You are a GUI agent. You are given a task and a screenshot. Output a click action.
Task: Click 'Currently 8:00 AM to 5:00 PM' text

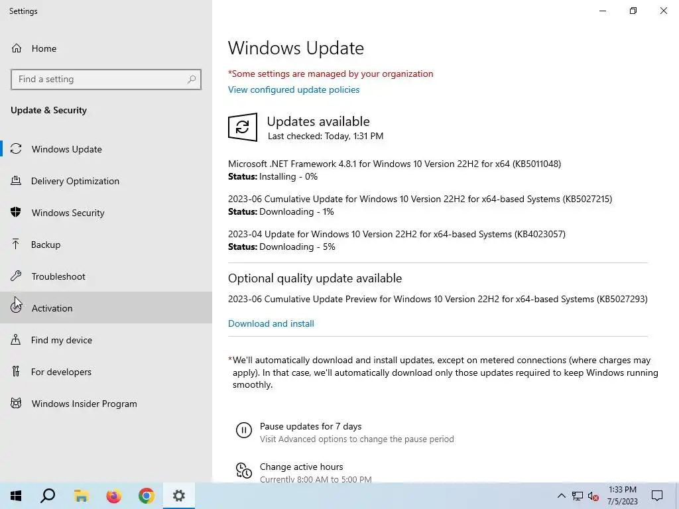(x=316, y=479)
